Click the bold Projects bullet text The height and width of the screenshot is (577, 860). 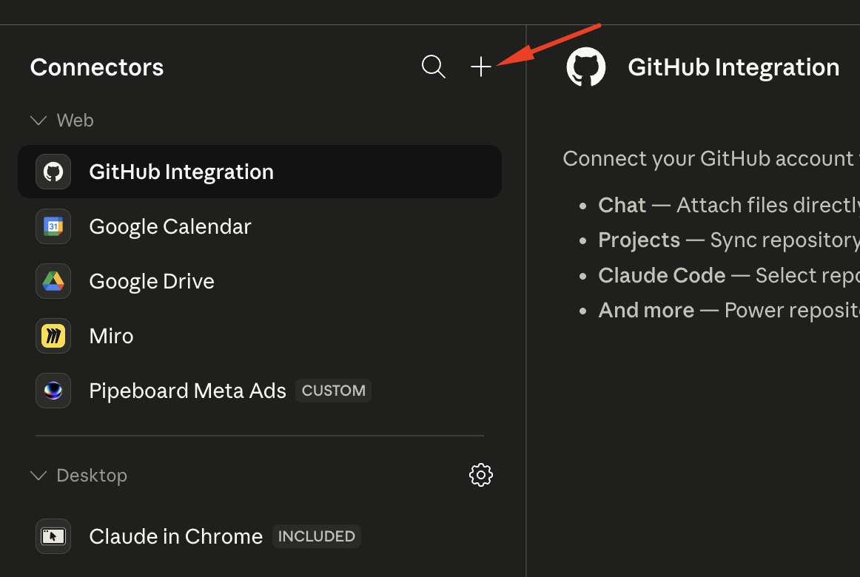click(639, 240)
